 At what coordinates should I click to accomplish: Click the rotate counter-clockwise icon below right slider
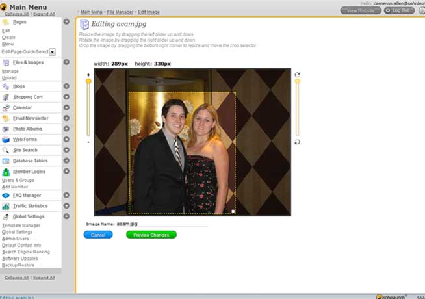pyautogui.click(x=298, y=142)
